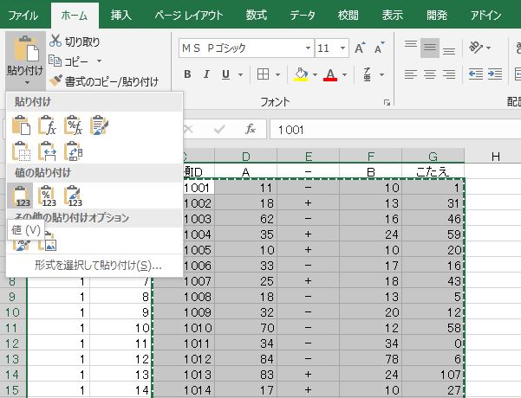Open the font color dropdown arrow
Image resolution: width=521 pixels, height=398 pixels.
click(345, 74)
